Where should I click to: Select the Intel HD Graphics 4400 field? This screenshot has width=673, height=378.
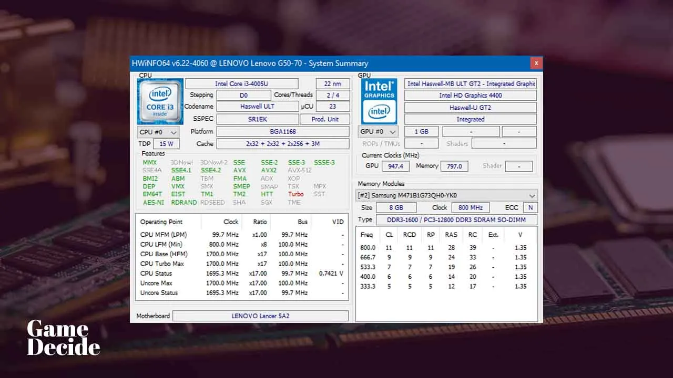coord(471,96)
